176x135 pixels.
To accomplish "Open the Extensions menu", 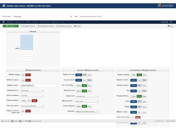I will 56,22.
